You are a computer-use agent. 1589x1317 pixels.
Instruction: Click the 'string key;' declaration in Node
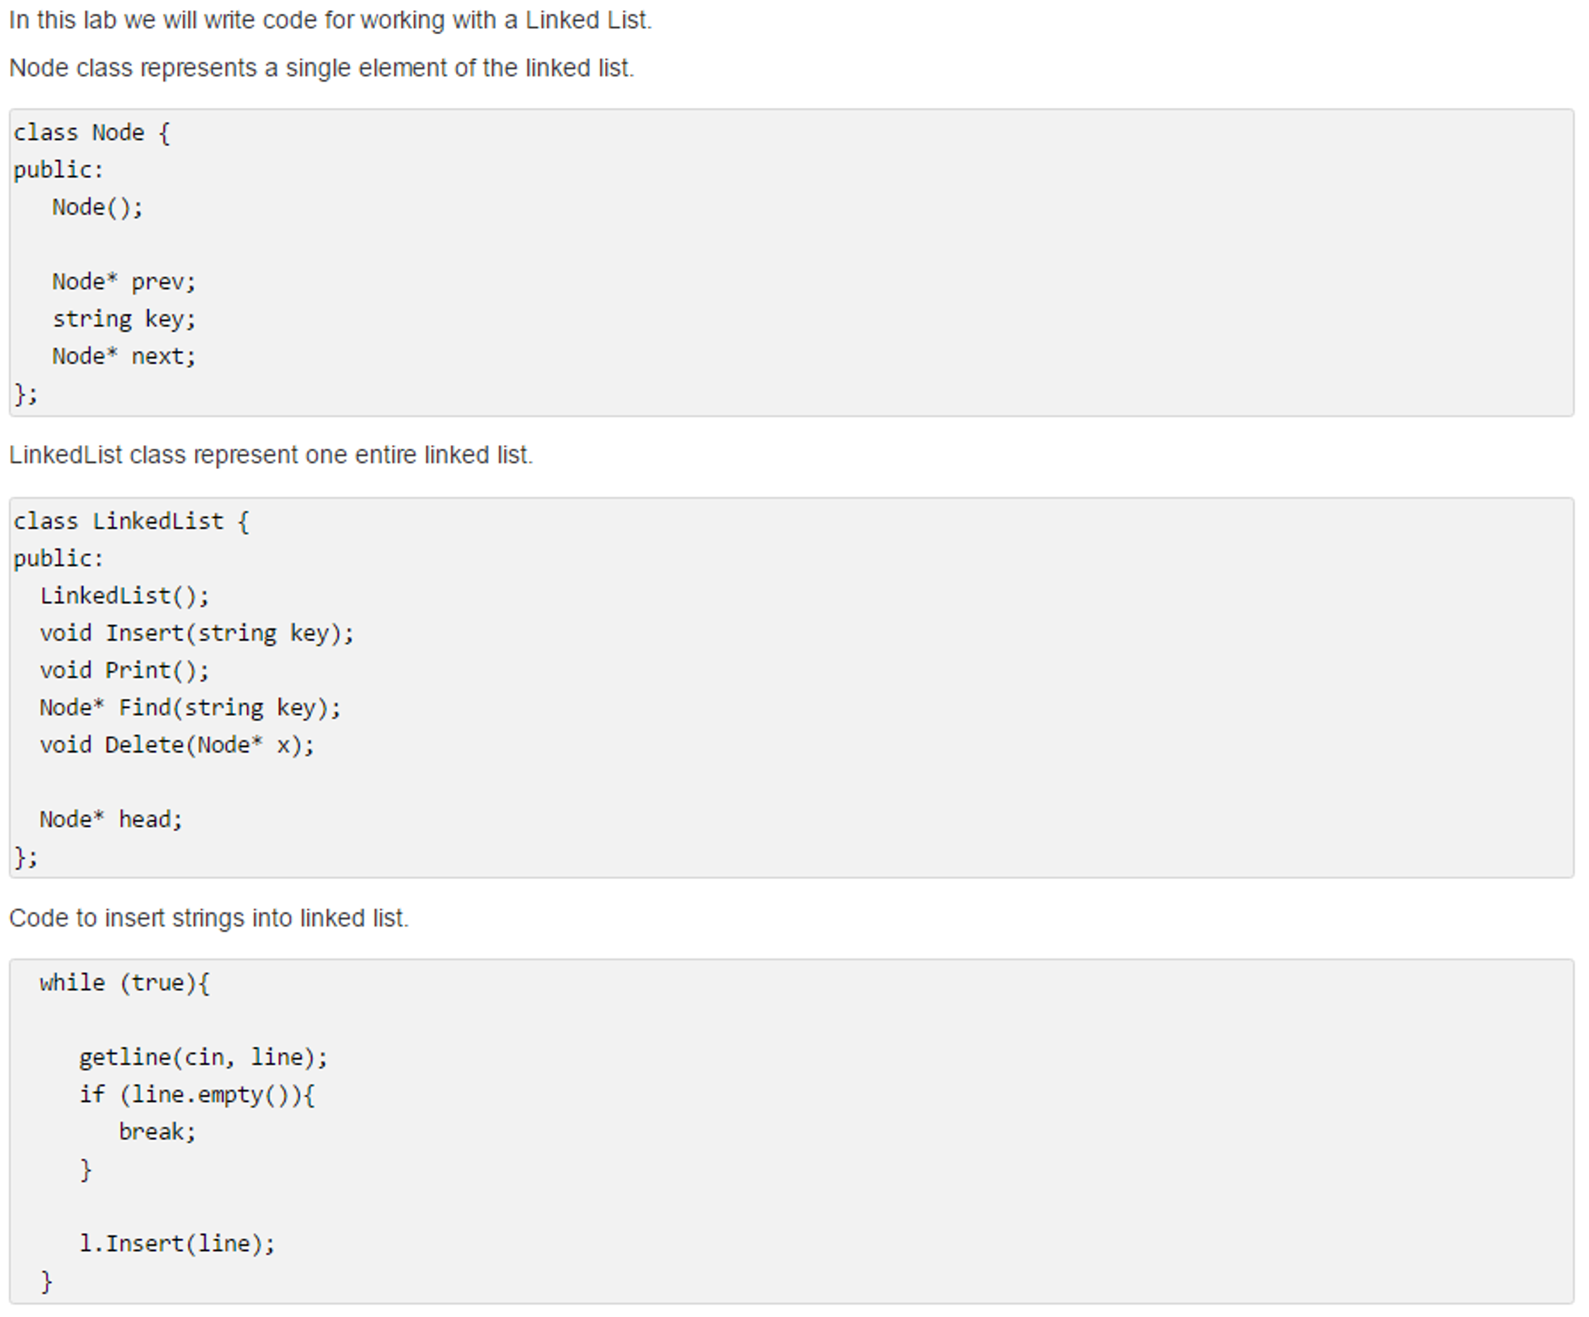coord(124,319)
